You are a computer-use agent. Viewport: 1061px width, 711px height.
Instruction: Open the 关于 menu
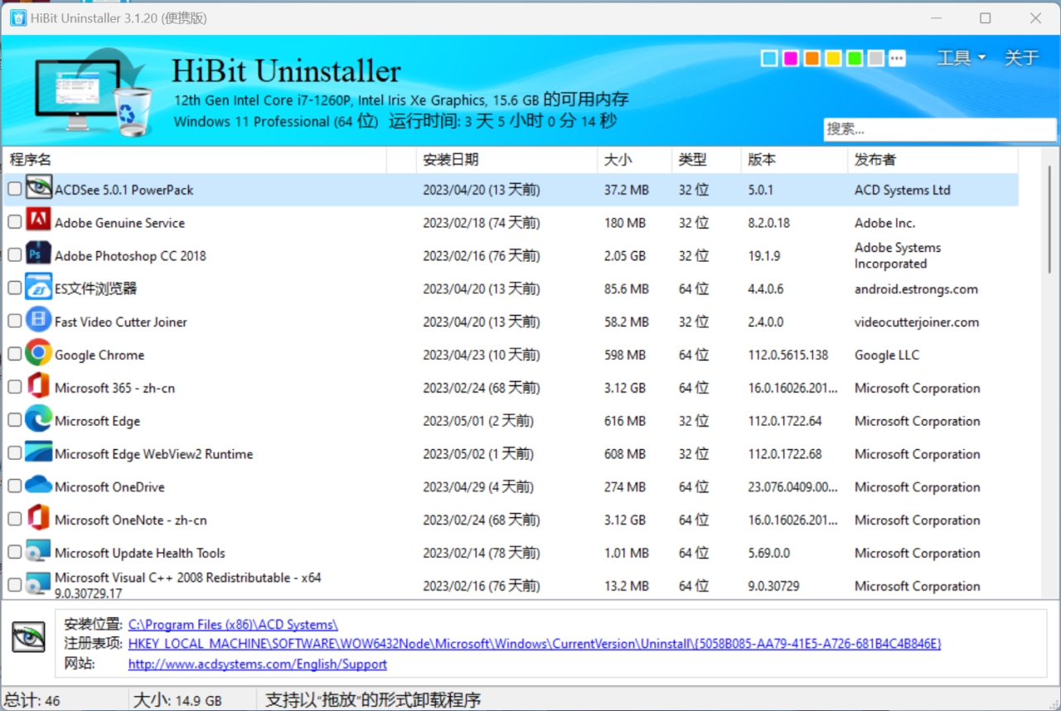pyautogui.click(x=1021, y=58)
